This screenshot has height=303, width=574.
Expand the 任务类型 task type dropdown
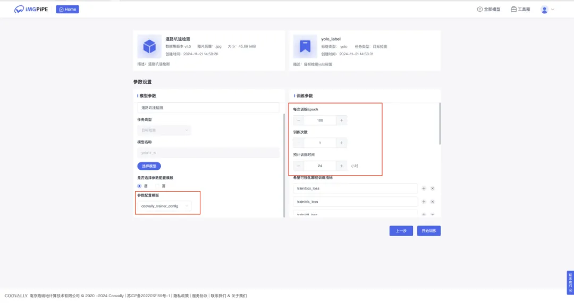pyautogui.click(x=164, y=130)
